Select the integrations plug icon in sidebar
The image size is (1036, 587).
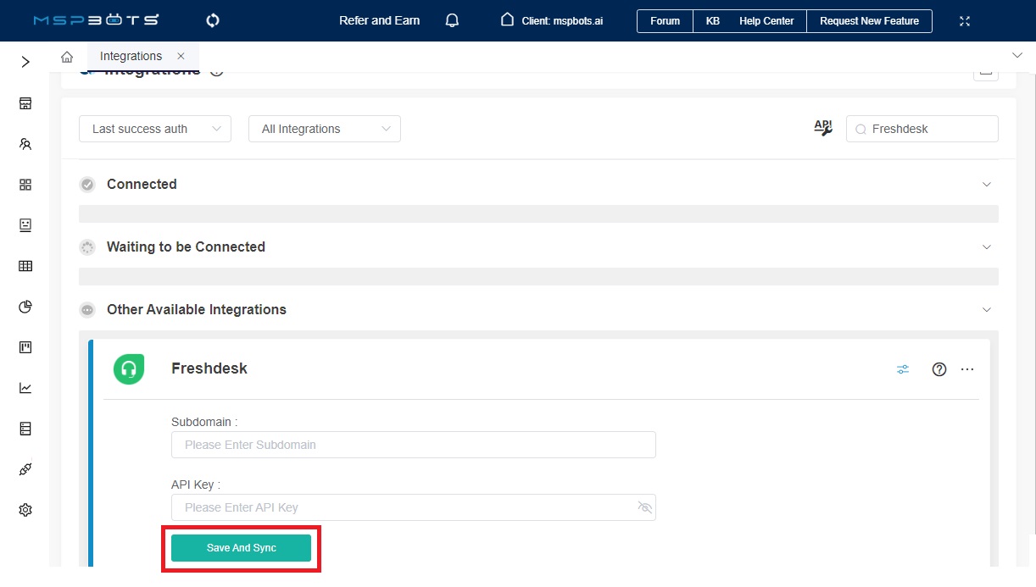(x=25, y=468)
